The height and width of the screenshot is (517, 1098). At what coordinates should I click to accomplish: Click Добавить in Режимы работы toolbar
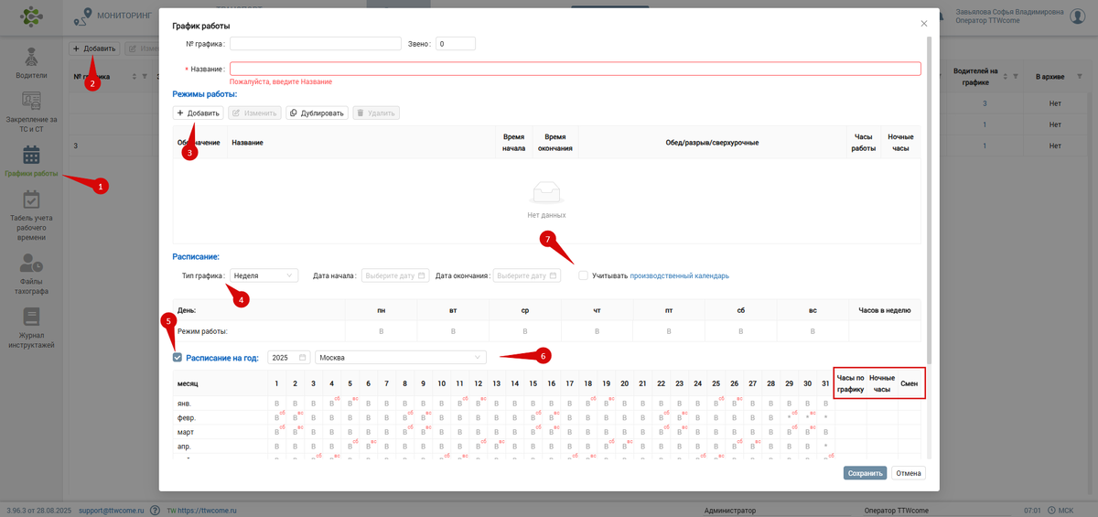[199, 113]
